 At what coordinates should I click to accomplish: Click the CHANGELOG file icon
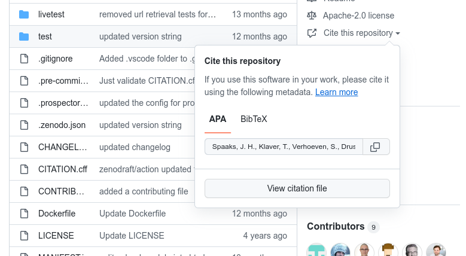tap(24, 147)
